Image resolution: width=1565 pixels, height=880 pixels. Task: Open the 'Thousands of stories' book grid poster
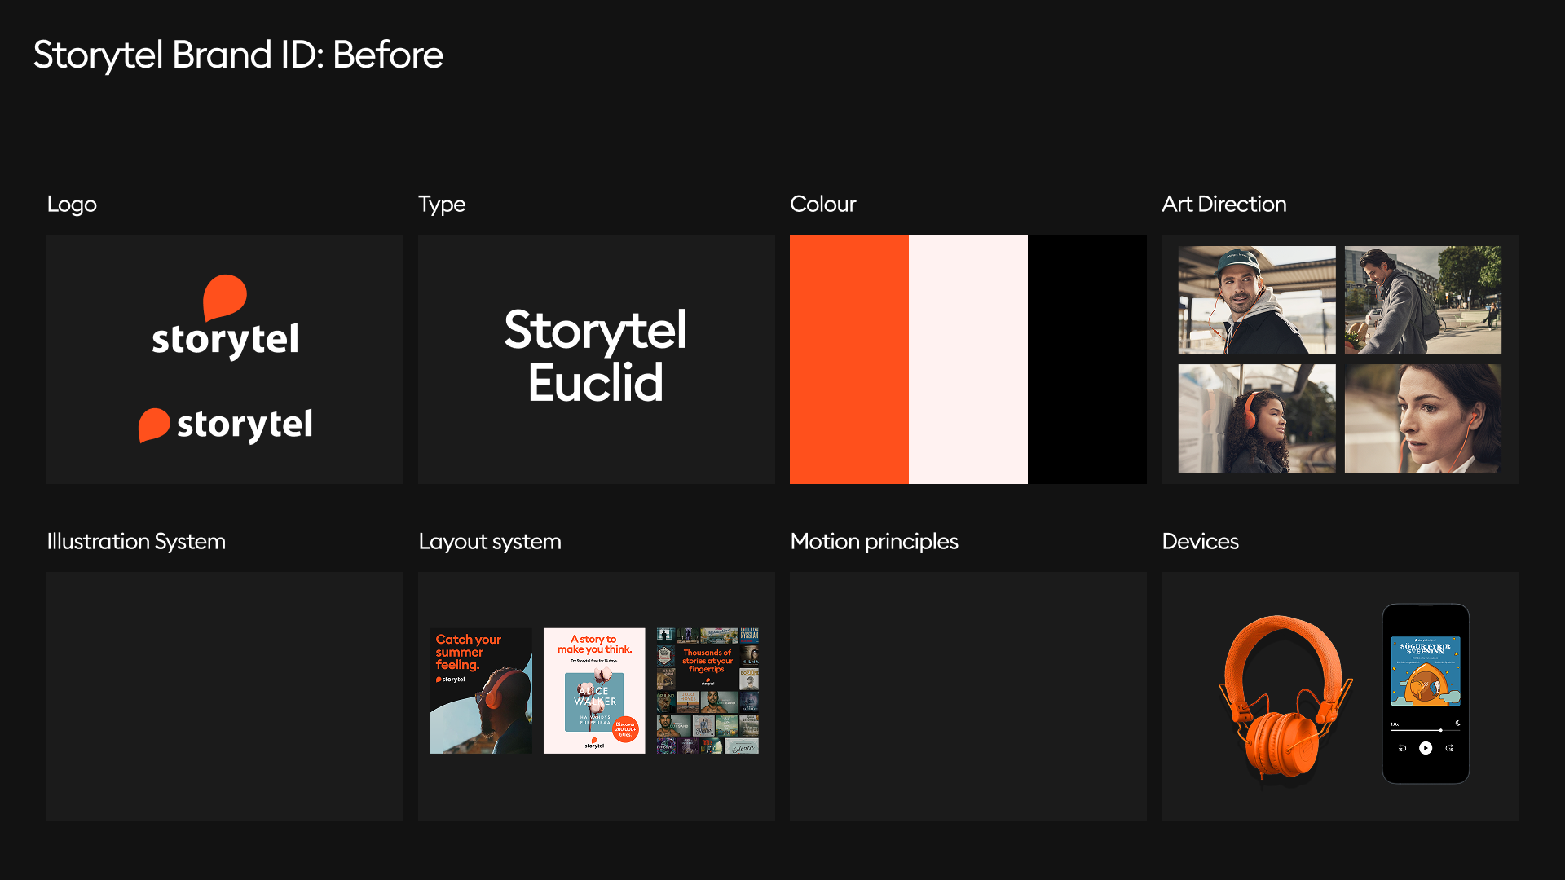[x=708, y=690]
